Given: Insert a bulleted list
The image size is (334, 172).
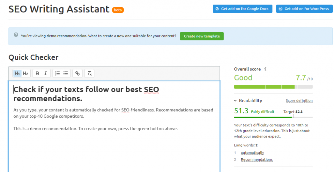Looking at the screenshot, I should pyautogui.click(x=66, y=73).
